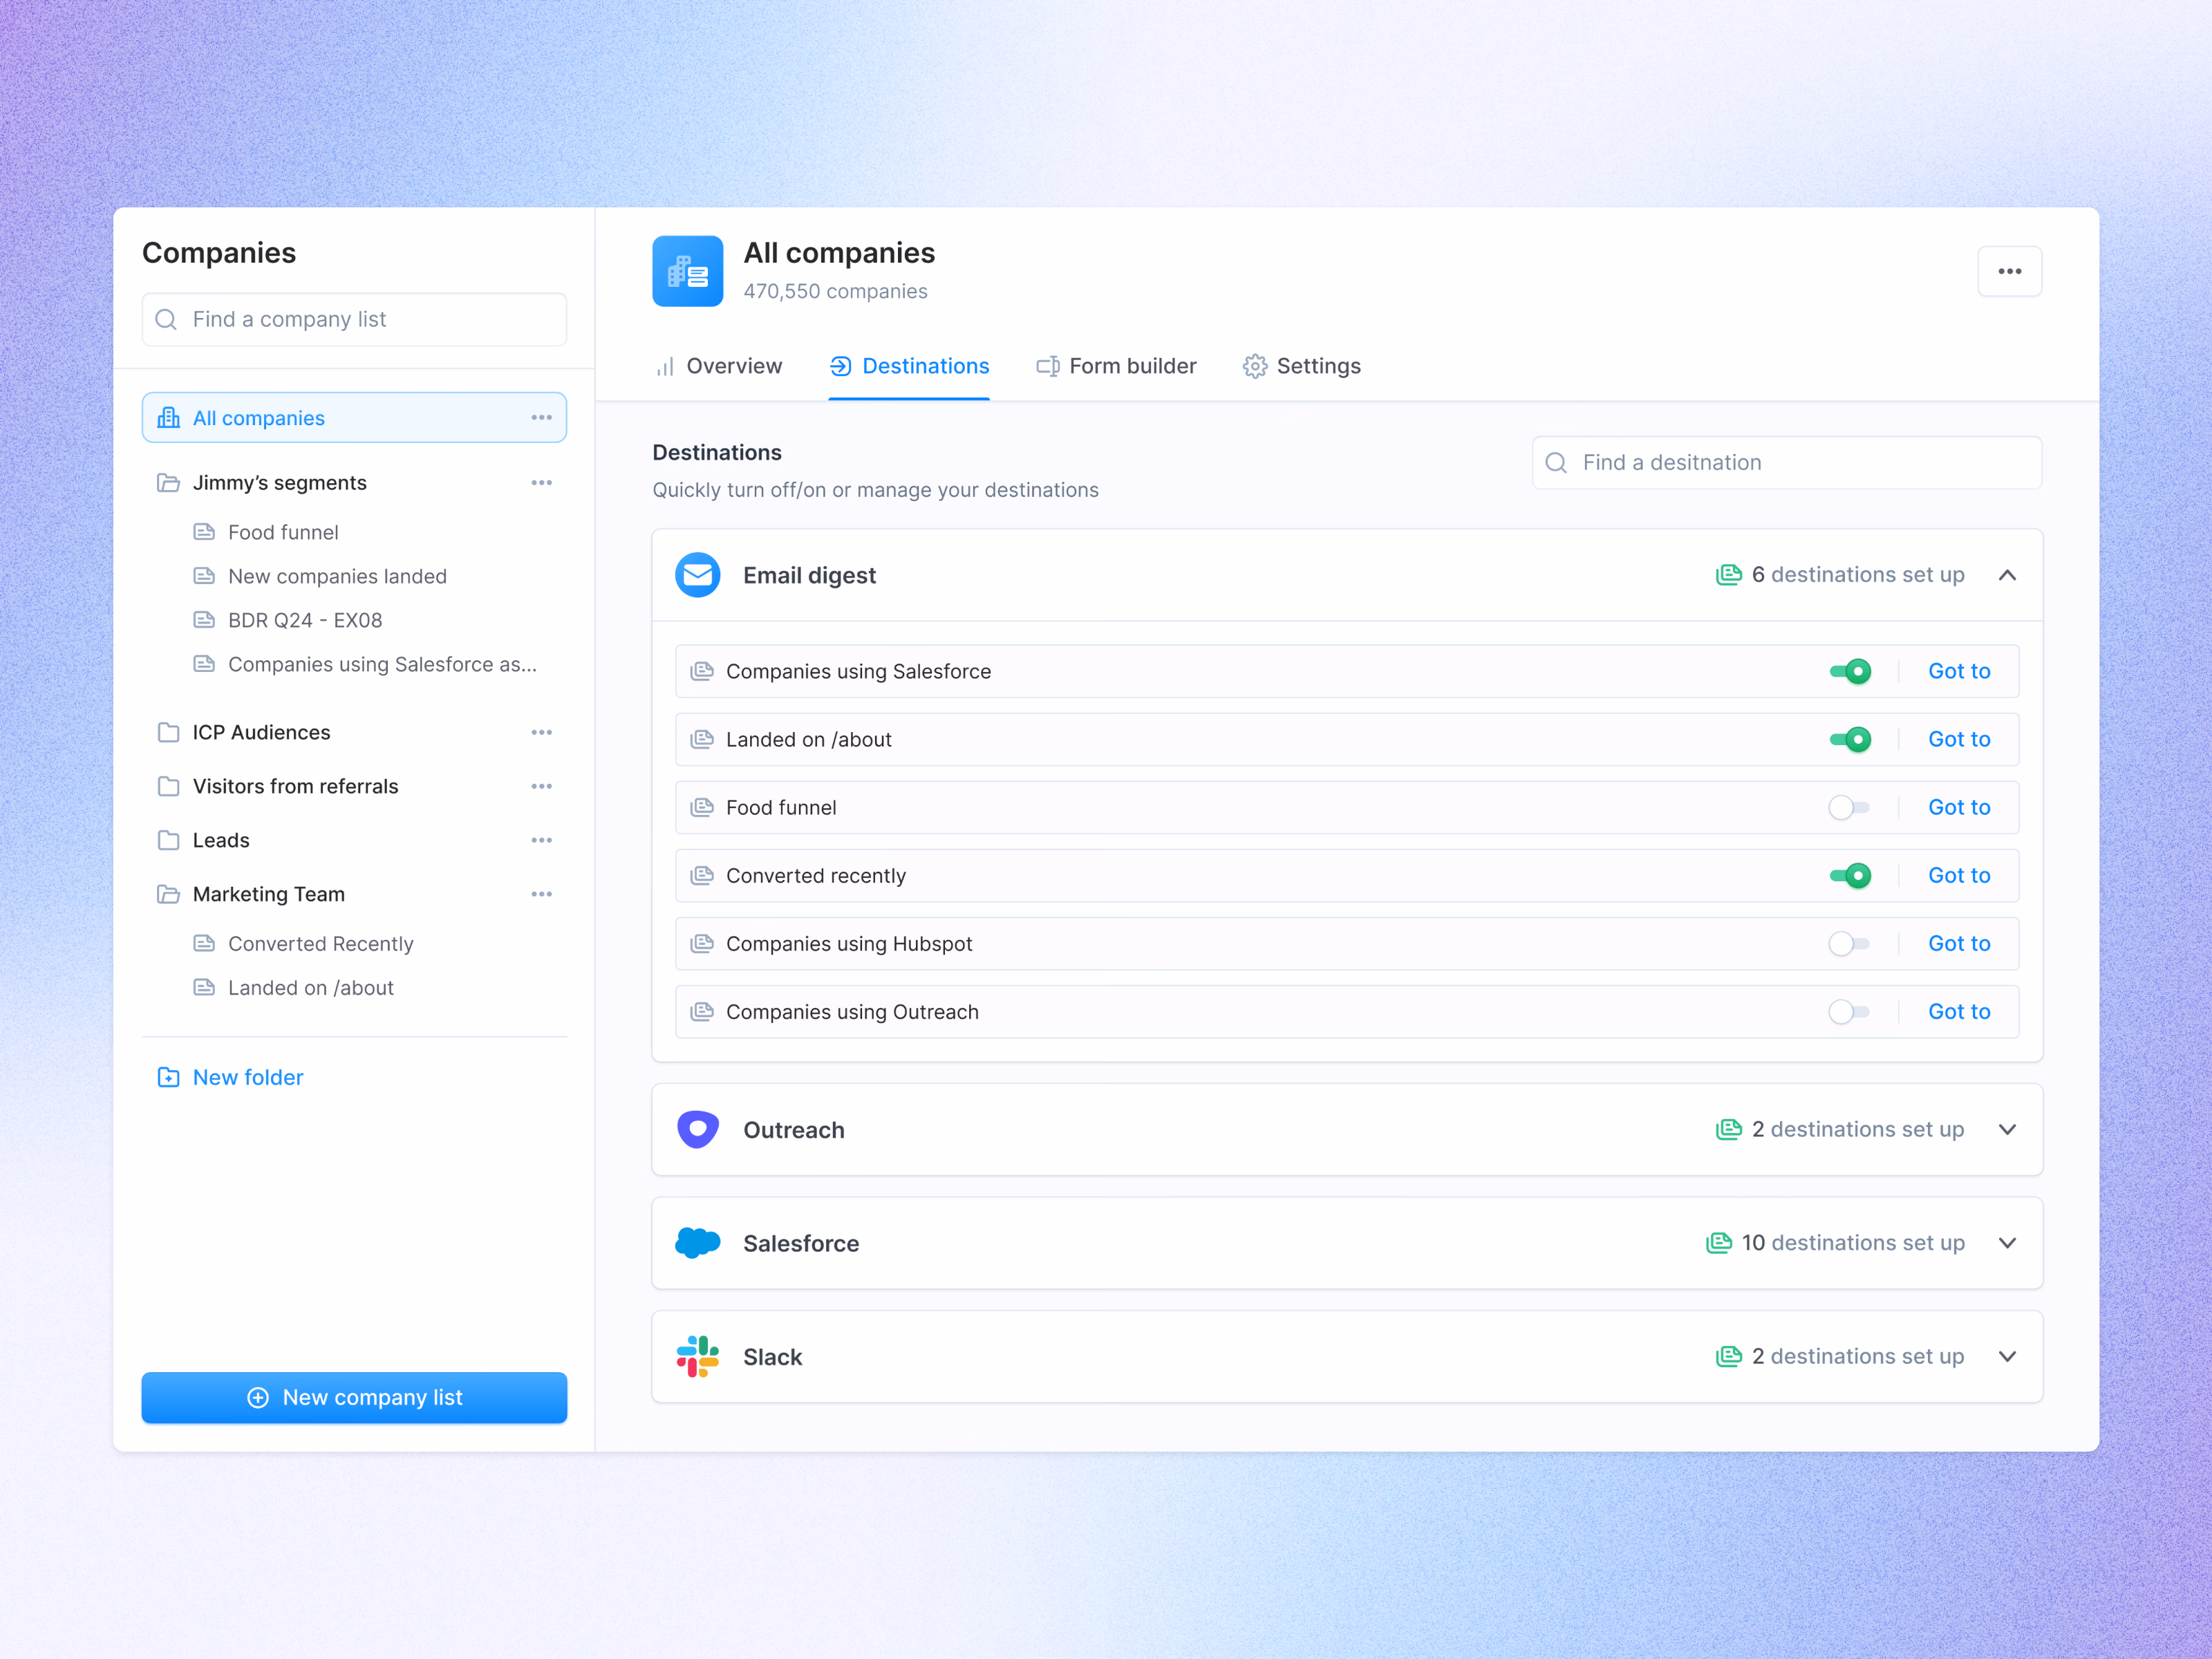The image size is (2212, 1659).
Task: Click Got to link for Companies using Outreach
Action: click(x=1959, y=1012)
